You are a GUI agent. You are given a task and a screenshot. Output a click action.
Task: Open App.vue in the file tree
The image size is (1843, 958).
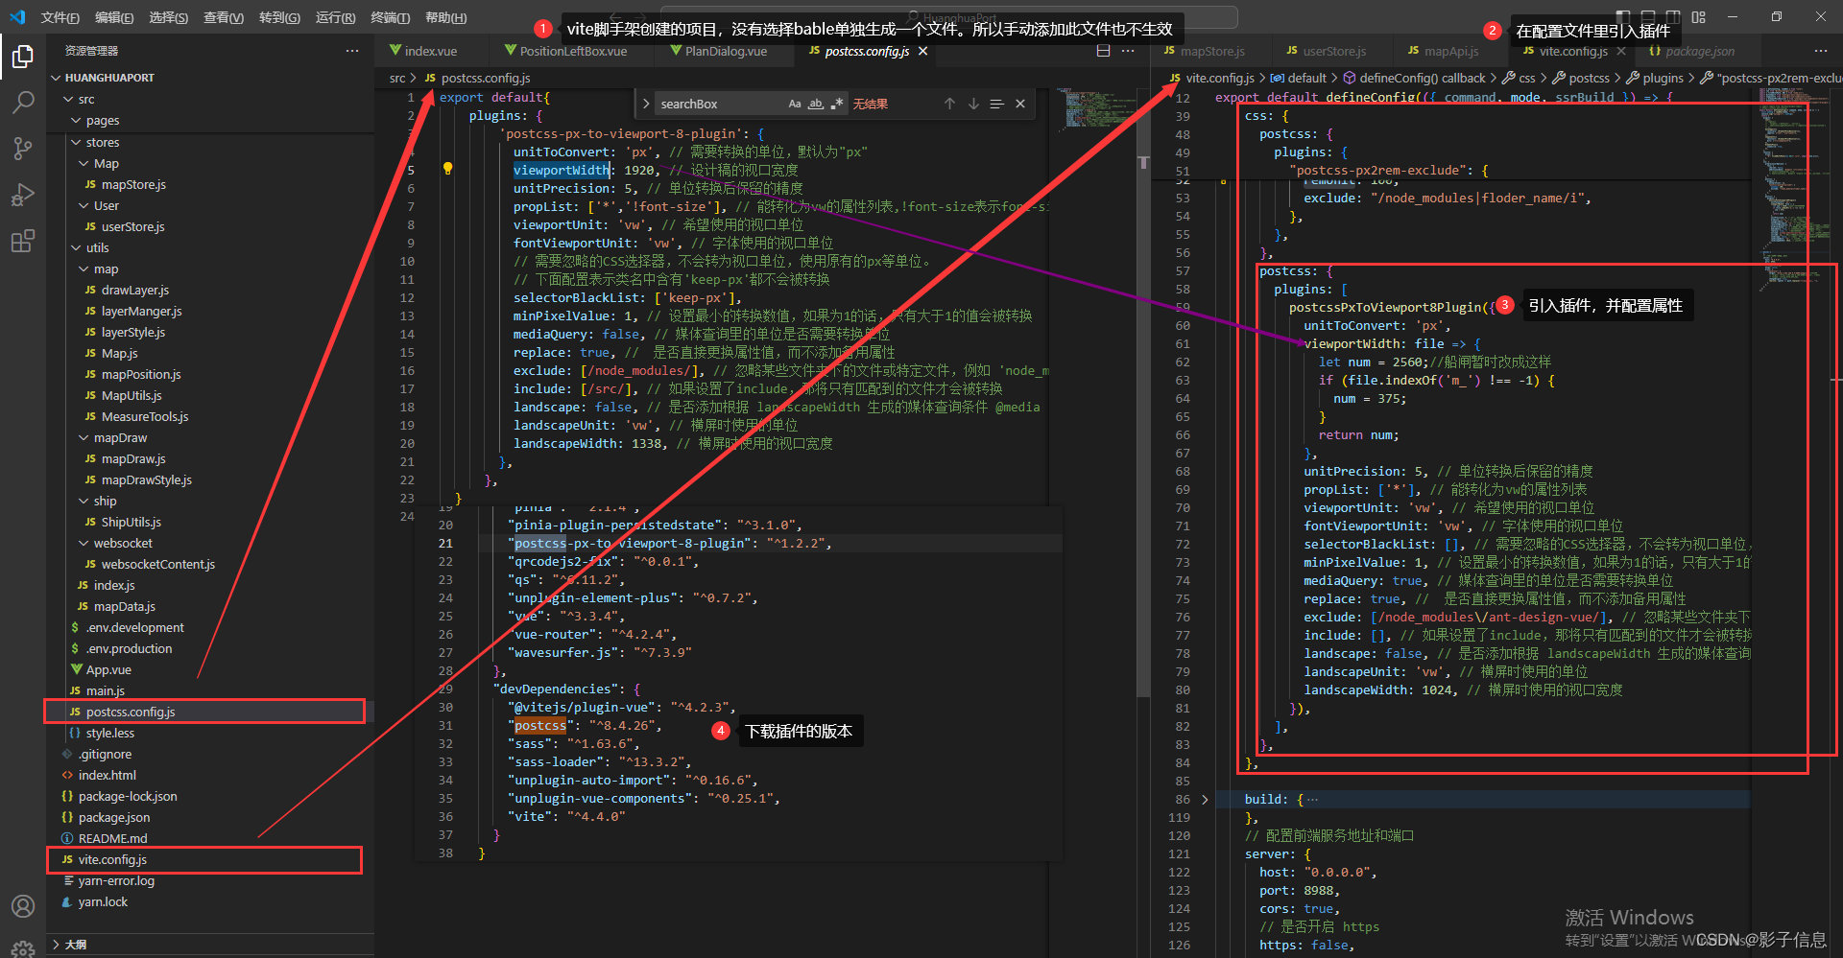tap(108, 669)
